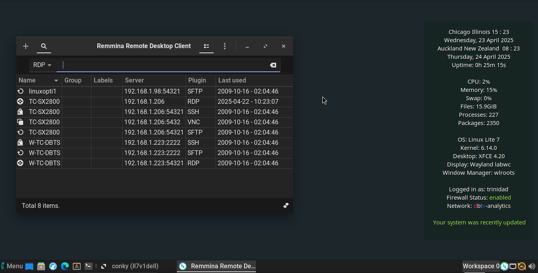
Task: Clear the quick connect field with backspace icon
Action: [273, 65]
